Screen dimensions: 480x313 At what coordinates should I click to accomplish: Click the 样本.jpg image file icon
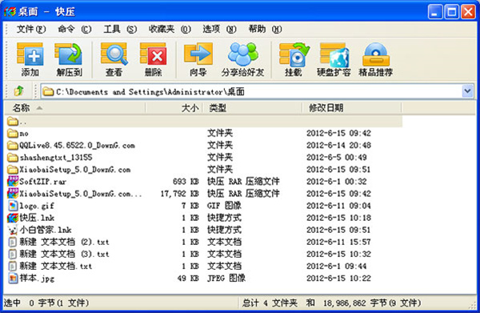point(13,278)
